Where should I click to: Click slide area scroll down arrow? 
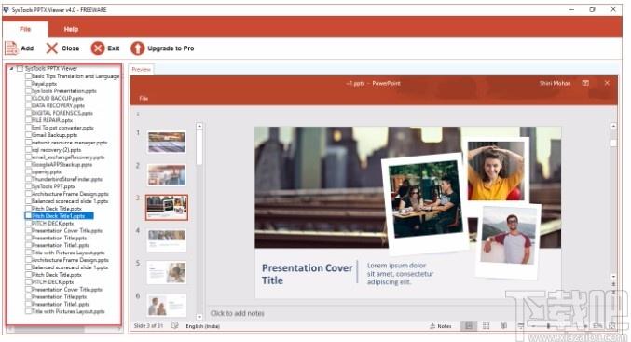pos(613,277)
